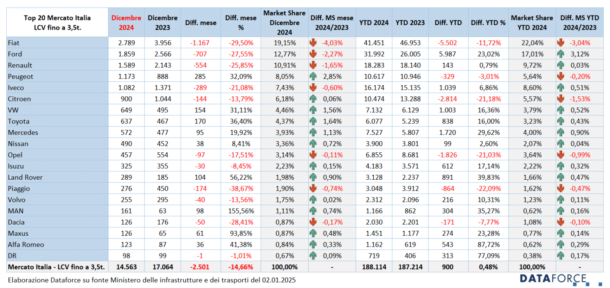Select the red "Dicembre 2024" column header
This screenshot has width=610, height=288.
(126, 23)
